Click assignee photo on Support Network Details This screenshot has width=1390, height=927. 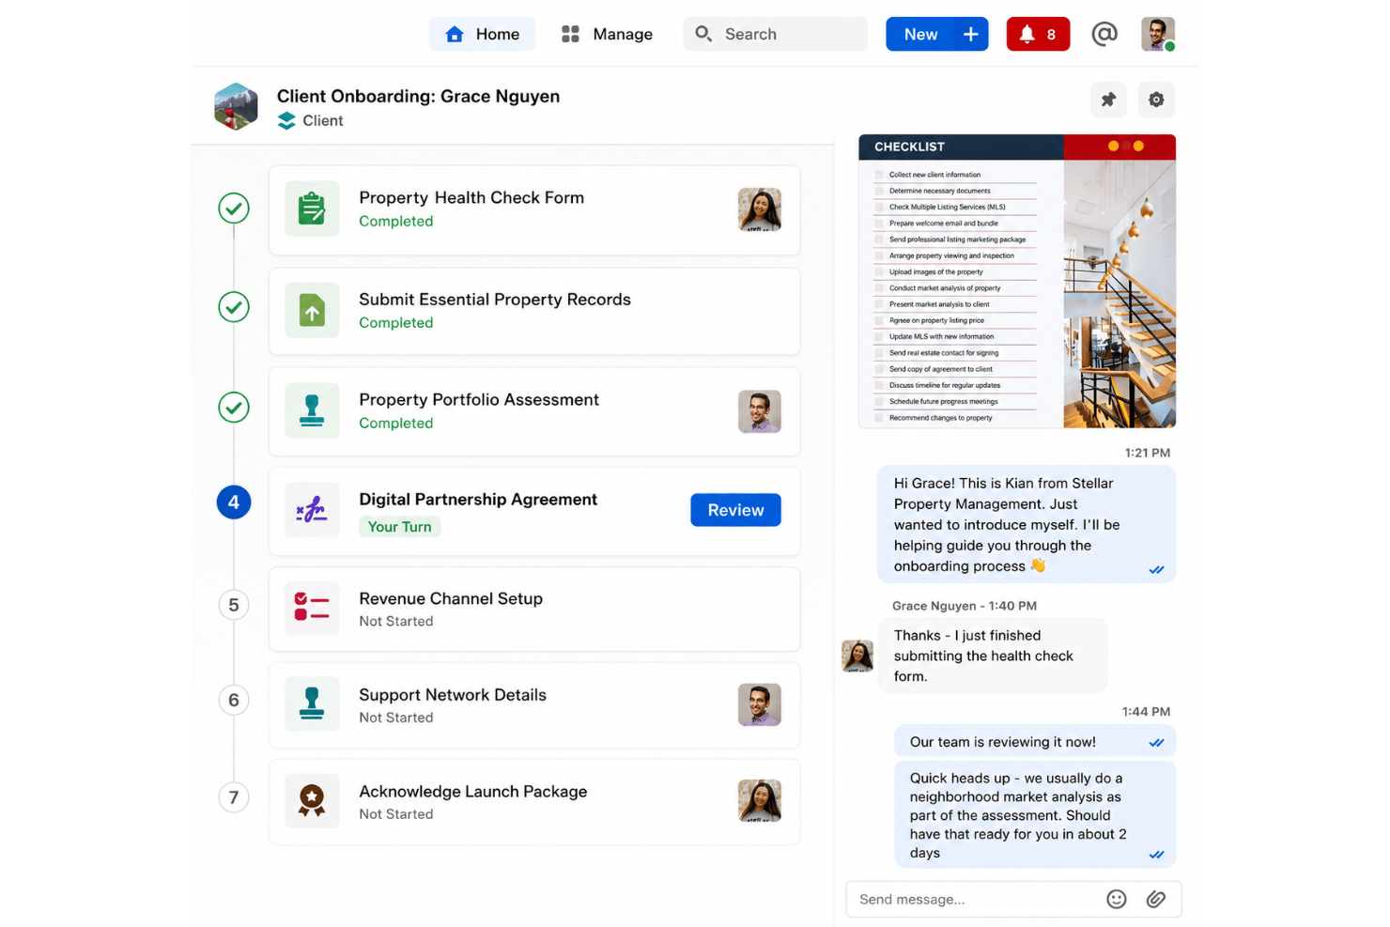click(x=760, y=704)
